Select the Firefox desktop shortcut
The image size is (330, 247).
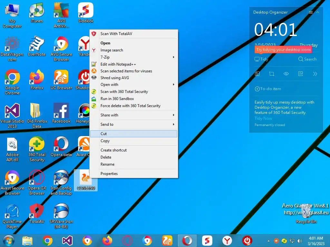pyautogui.click(x=37, y=80)
